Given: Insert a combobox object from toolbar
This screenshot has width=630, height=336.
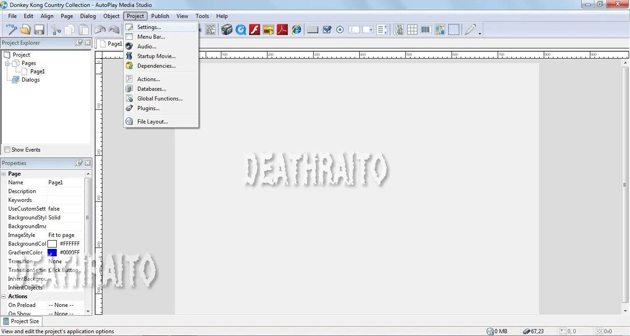Looking at the screenshot, I should pos(368,30).
